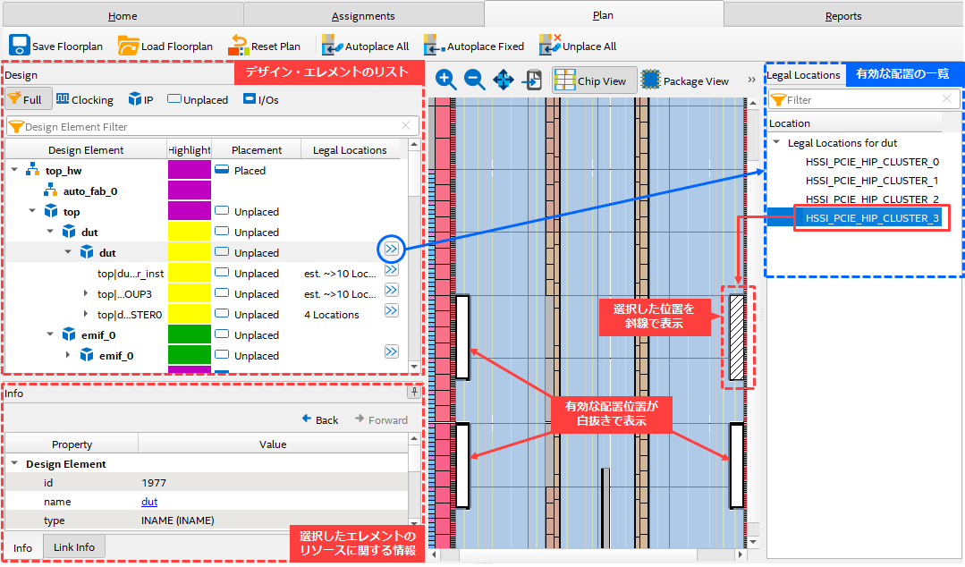Switch to the Link Info tab

click(74, 546)
